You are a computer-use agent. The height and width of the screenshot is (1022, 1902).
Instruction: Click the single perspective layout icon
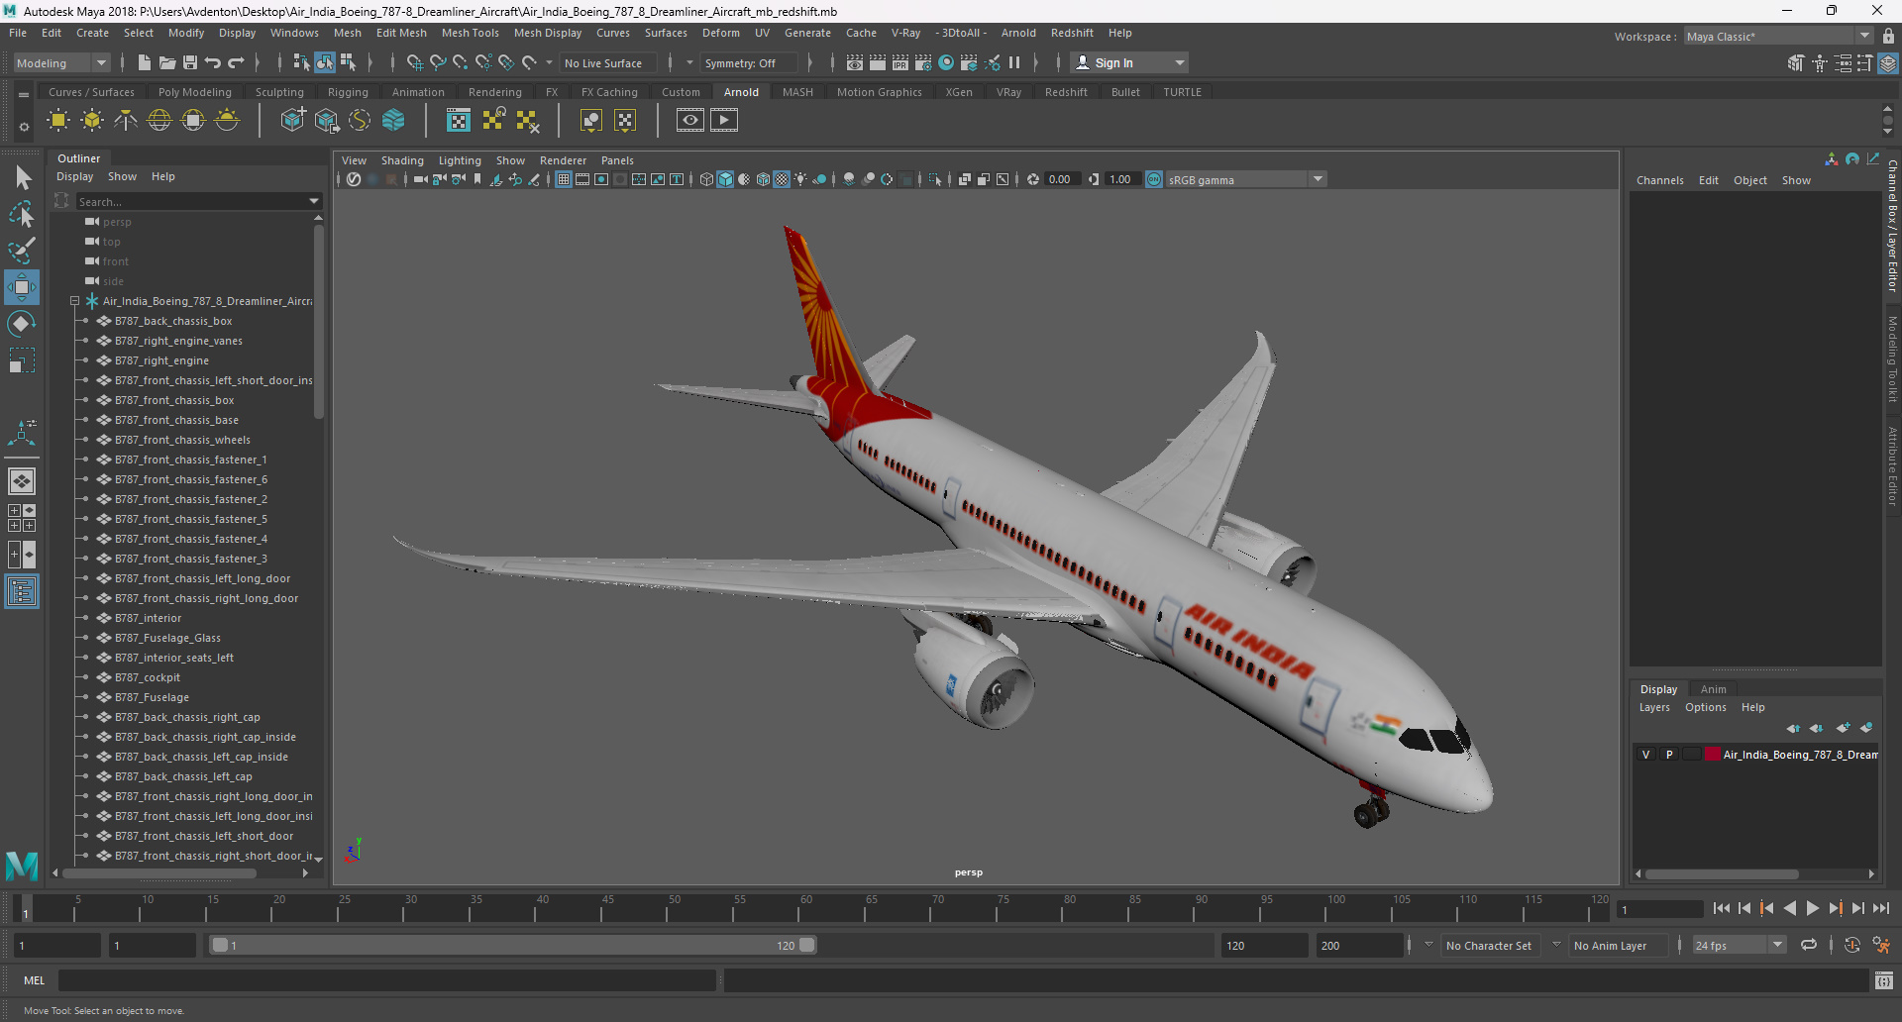(22, 481)
